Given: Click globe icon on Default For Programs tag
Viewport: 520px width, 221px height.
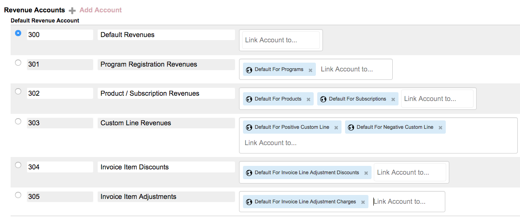Looking at the screenshot, I should (x=249, y=70).
